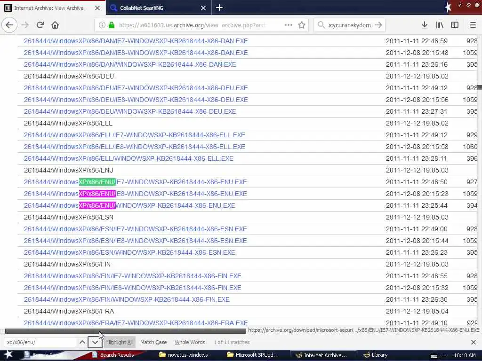This screenshot has height=361, width=482.
Task: Switch to the CollabNet SearXNG tab
Action: click(x=159, y=8)
